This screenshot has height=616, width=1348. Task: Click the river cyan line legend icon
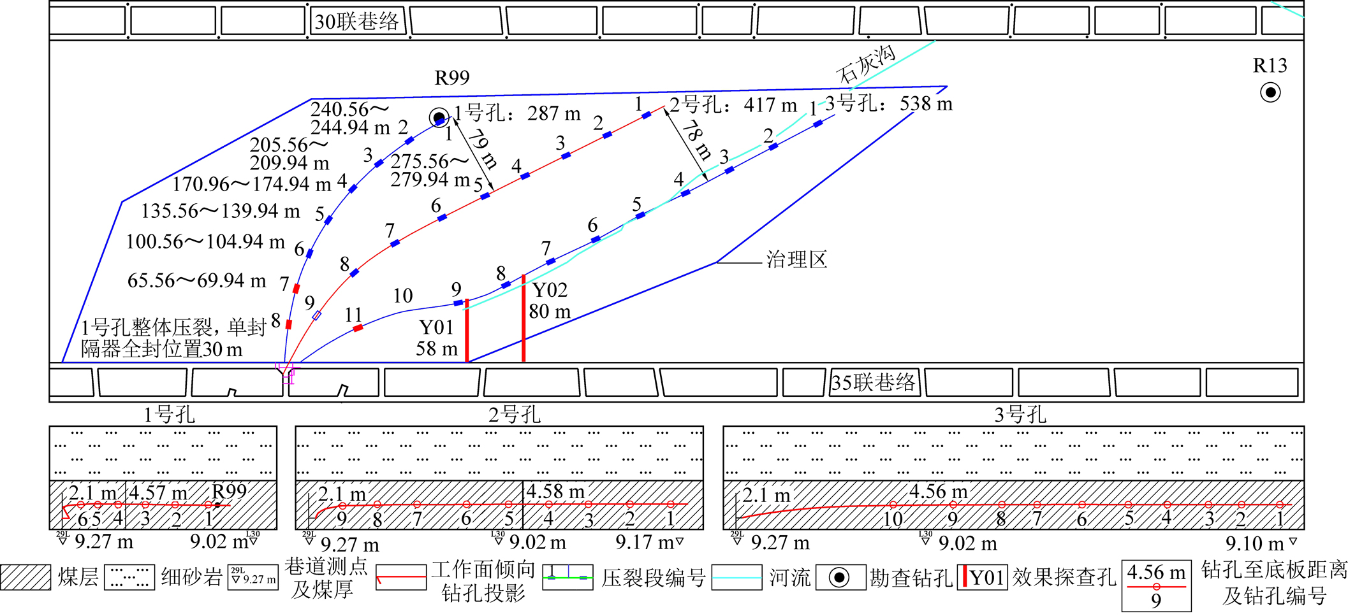pos(736,578)
